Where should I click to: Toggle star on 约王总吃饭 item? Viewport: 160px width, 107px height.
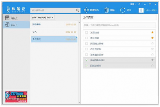pos(152,49)
